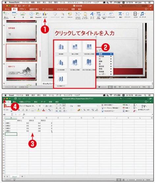Image resolution: width=155 pixels, height=183 pixels.
Task: Click the ビデオ icon in PowerPoint ribbon
Action: tap(135, 14)
